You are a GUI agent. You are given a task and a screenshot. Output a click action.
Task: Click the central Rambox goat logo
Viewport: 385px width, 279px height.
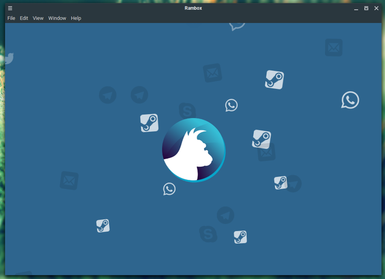[x=194, y=150]
